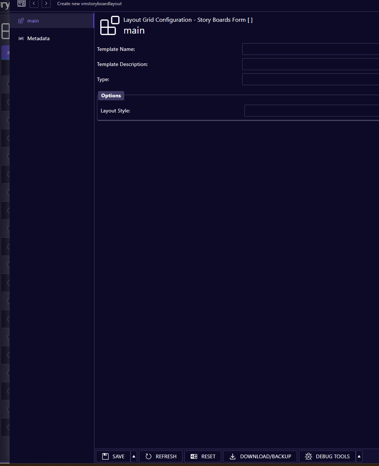
Task: Click the Layout Grid Configuration header icon
Action: coord(109,25)
